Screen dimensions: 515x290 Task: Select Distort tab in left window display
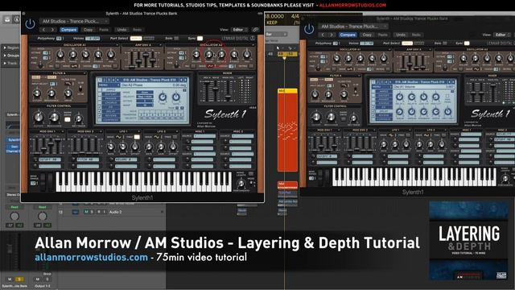111,94
